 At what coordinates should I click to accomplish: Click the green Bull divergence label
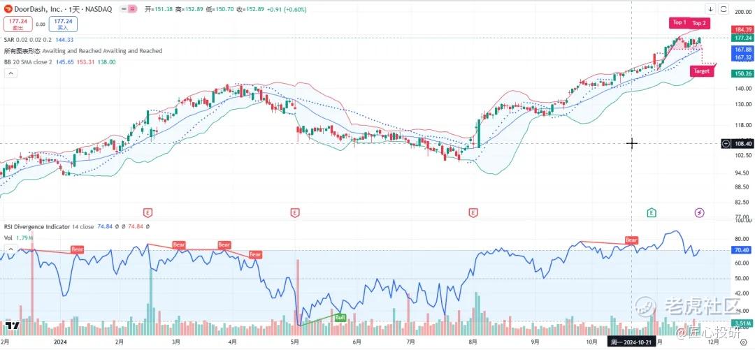coord(340,318)
